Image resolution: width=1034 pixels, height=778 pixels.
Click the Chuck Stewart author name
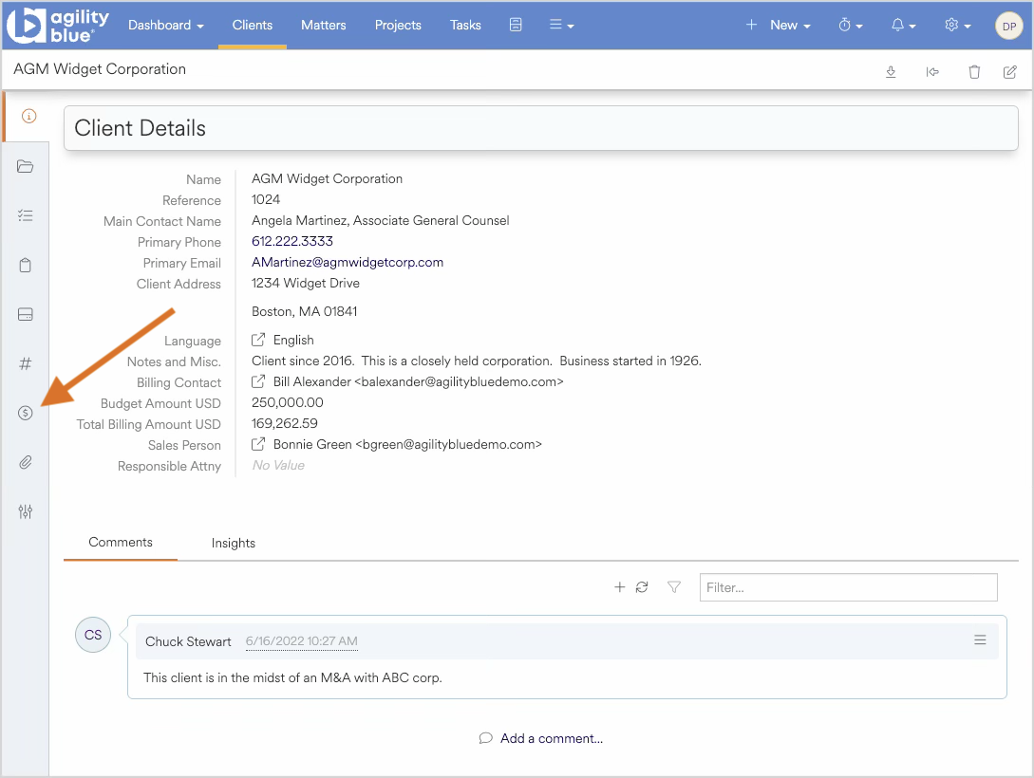[188, 641]
